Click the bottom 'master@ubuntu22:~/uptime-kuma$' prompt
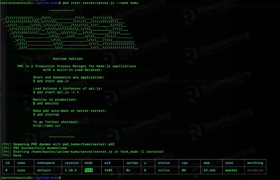280x180 pixels. click(x=31, y=178)
